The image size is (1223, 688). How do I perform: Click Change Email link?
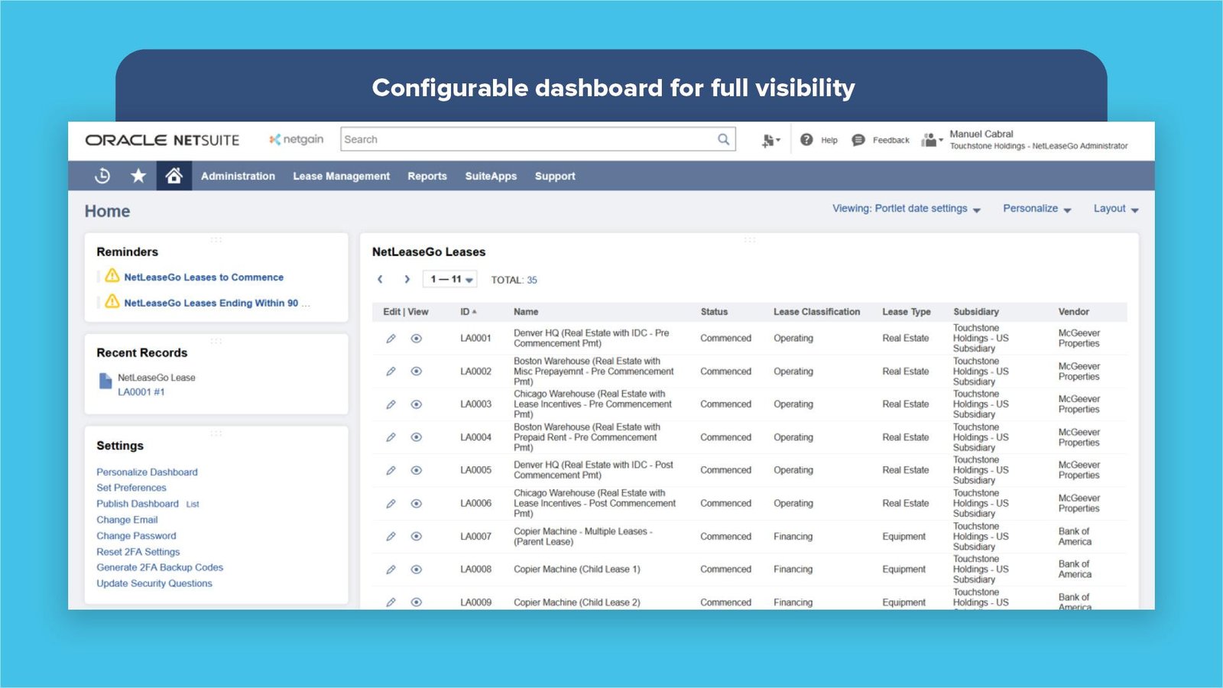click(x=127, y=520)
